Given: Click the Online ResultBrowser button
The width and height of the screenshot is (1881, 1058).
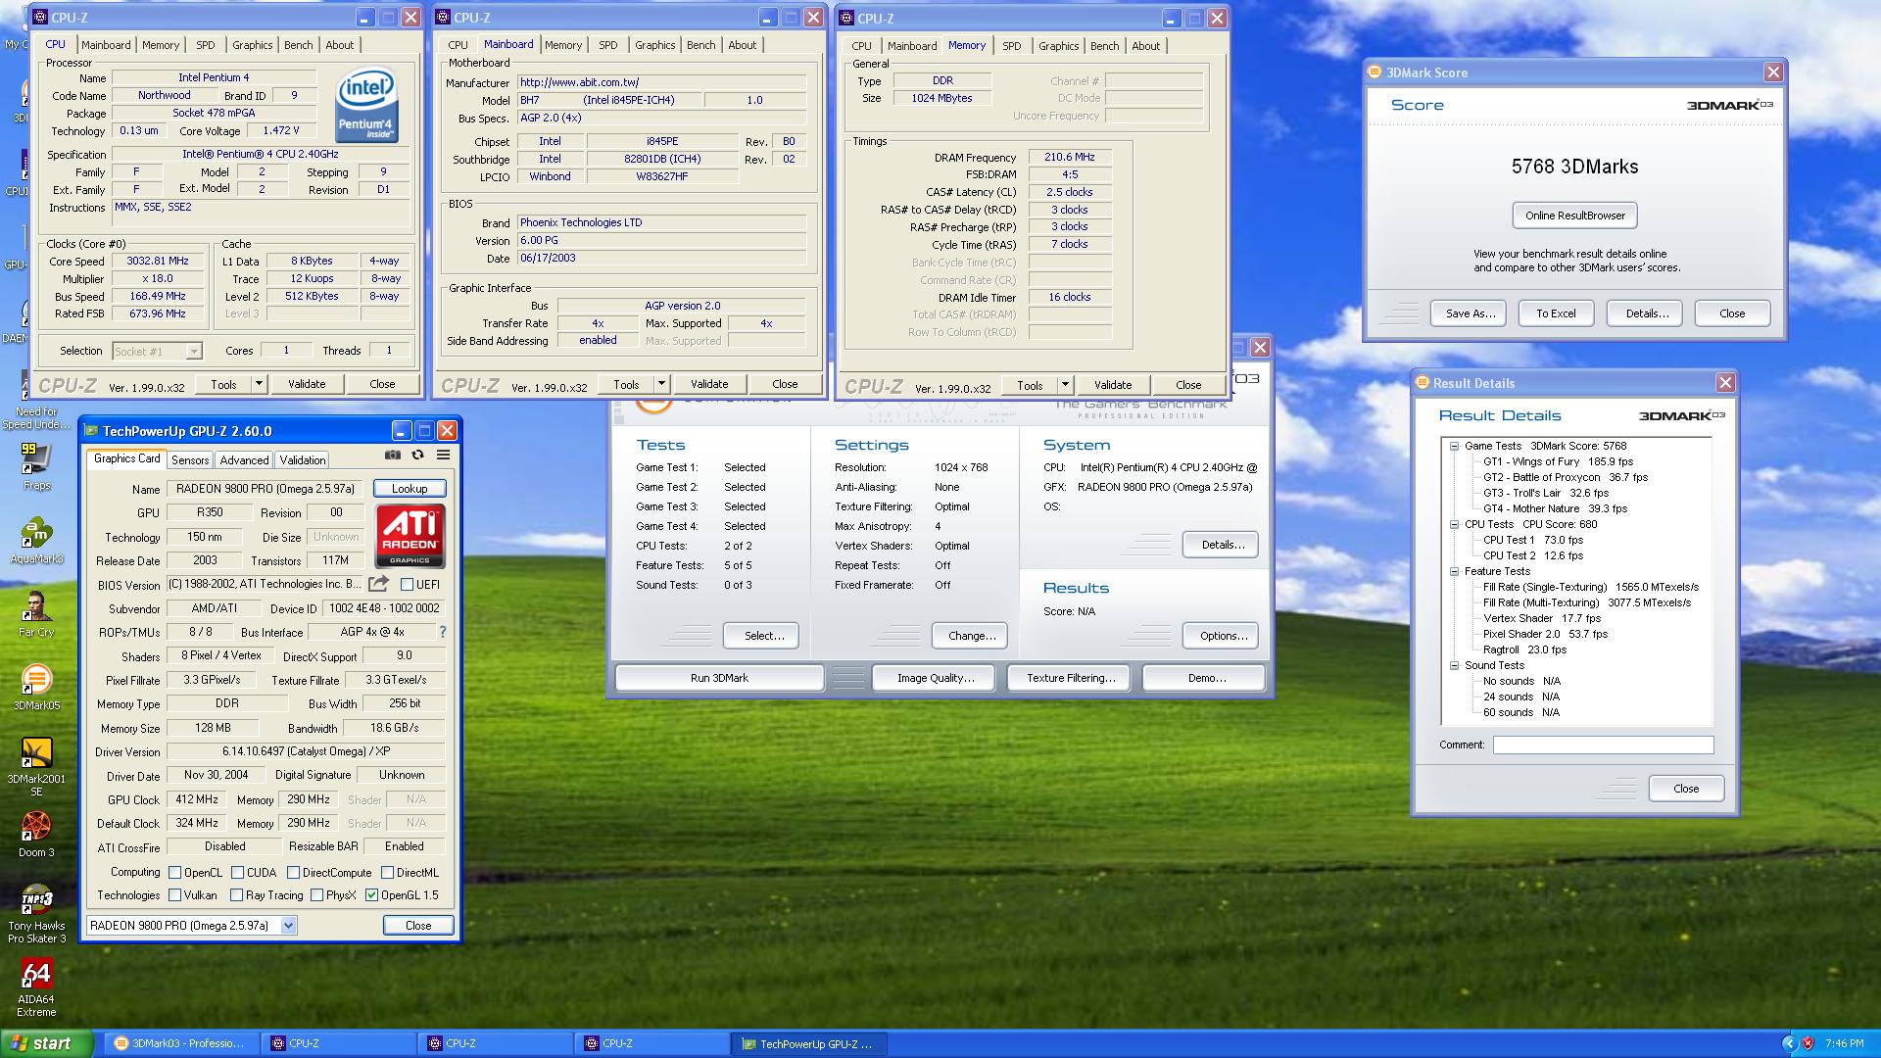Looking at the screenshot, I should pos(1574,216).
